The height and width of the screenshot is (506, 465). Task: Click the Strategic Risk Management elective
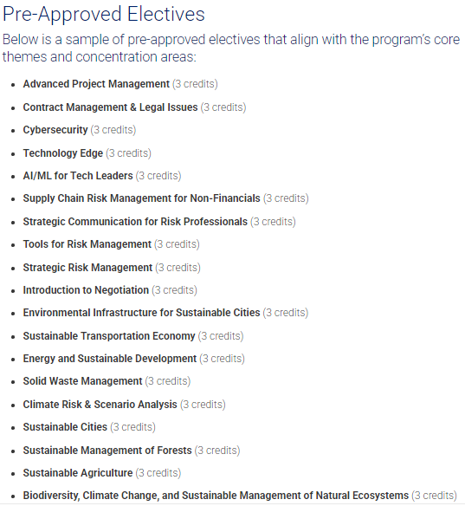tap(87, 268)
